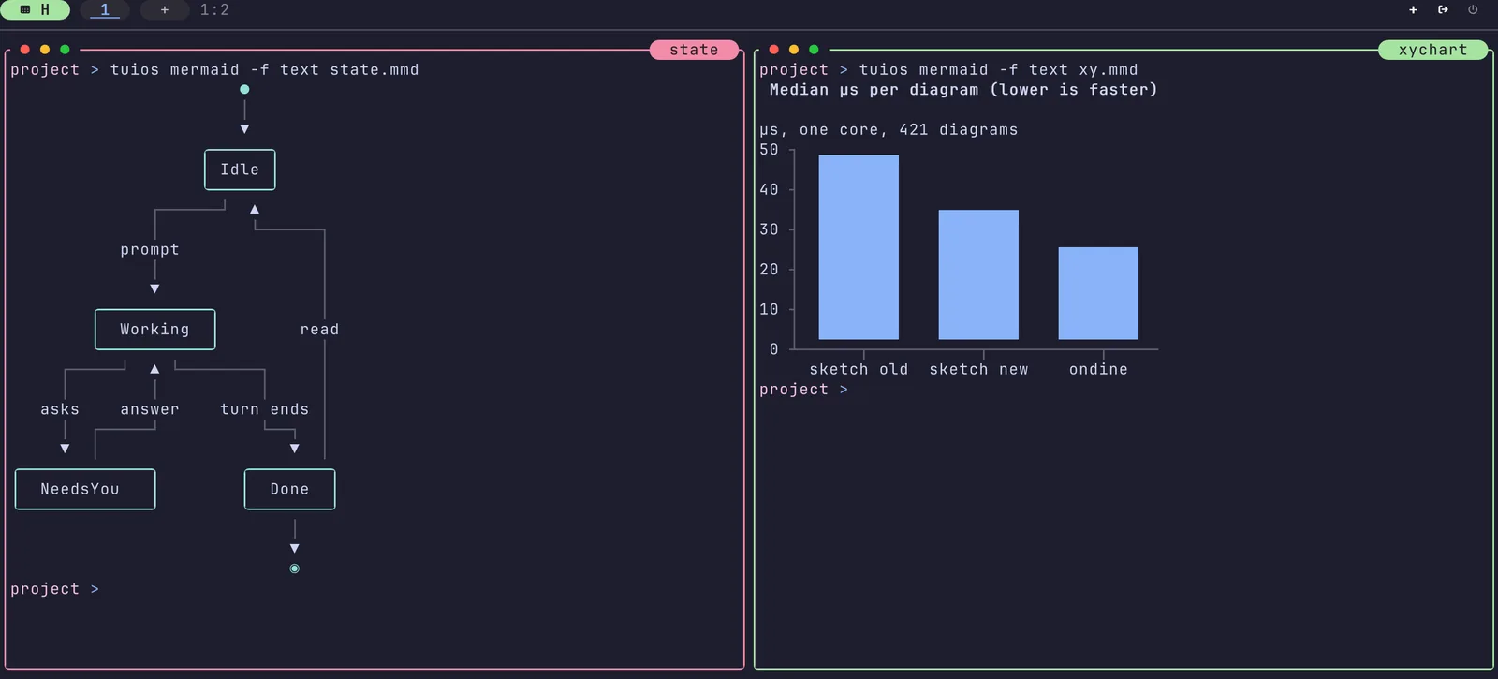The width and height of the screenshot is (1498, 679).
Task: Click the 'xy.mmd' filename in the command
Action: pos(1109,70)
